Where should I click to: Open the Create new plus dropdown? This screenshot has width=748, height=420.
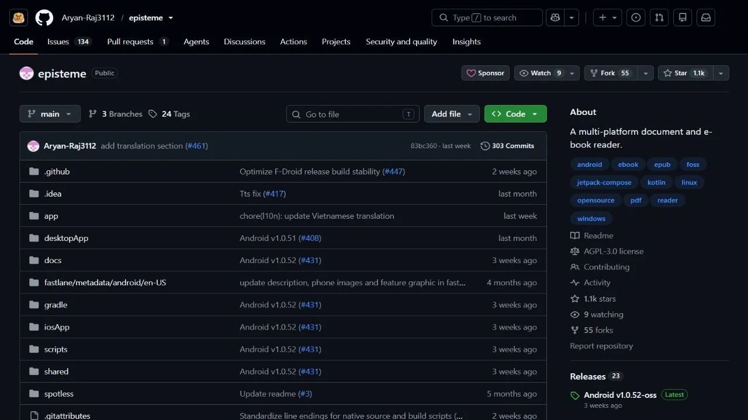pyautogui.click(x=608, y=17)
